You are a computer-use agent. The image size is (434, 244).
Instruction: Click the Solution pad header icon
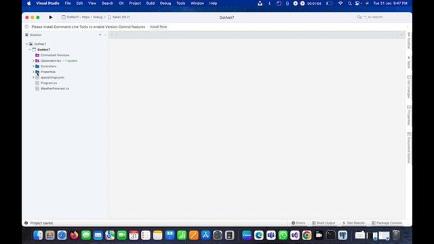click(26, 35)
